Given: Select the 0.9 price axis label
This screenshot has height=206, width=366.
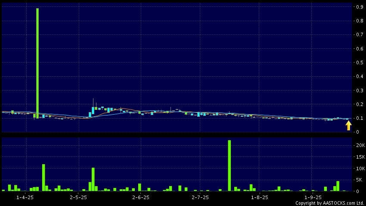Looking at the screenshot, I should [x=360, y=7].
